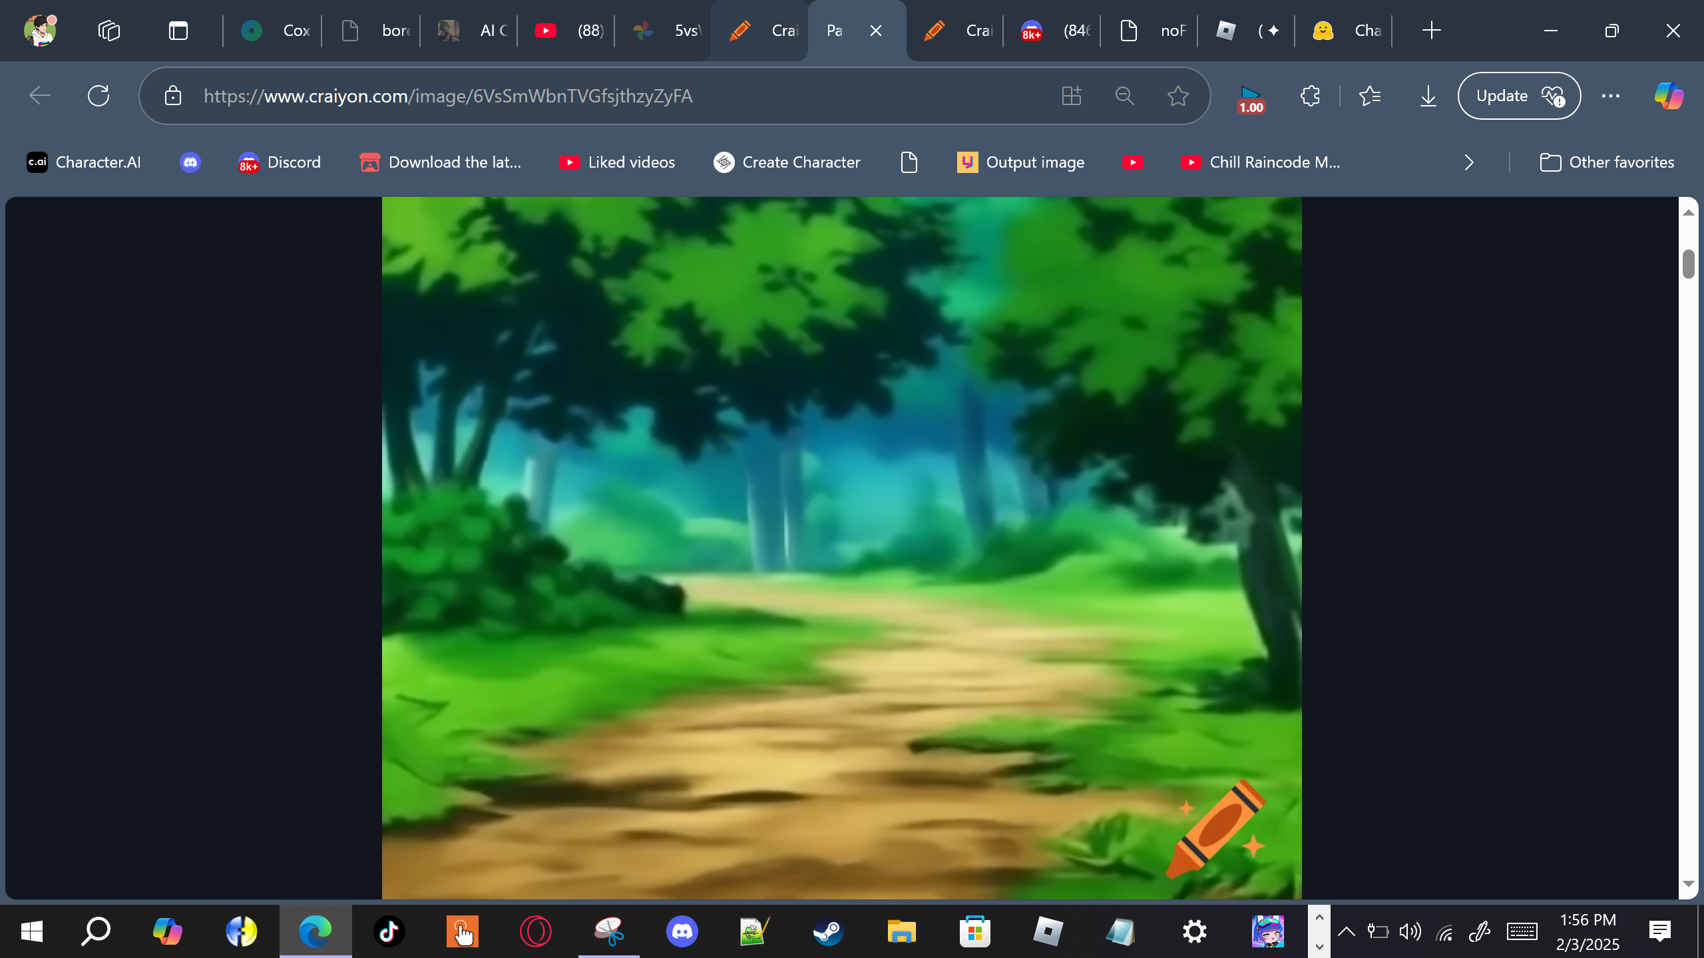Image resolution: width=1704 pixels, height=958 pixels.
Task: Open the apps available icon in address bar
Action: pos(1072,96)
